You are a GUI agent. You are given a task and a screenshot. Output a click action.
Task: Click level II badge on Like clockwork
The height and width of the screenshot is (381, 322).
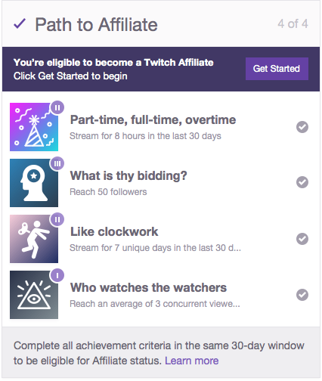click(57, 219)
